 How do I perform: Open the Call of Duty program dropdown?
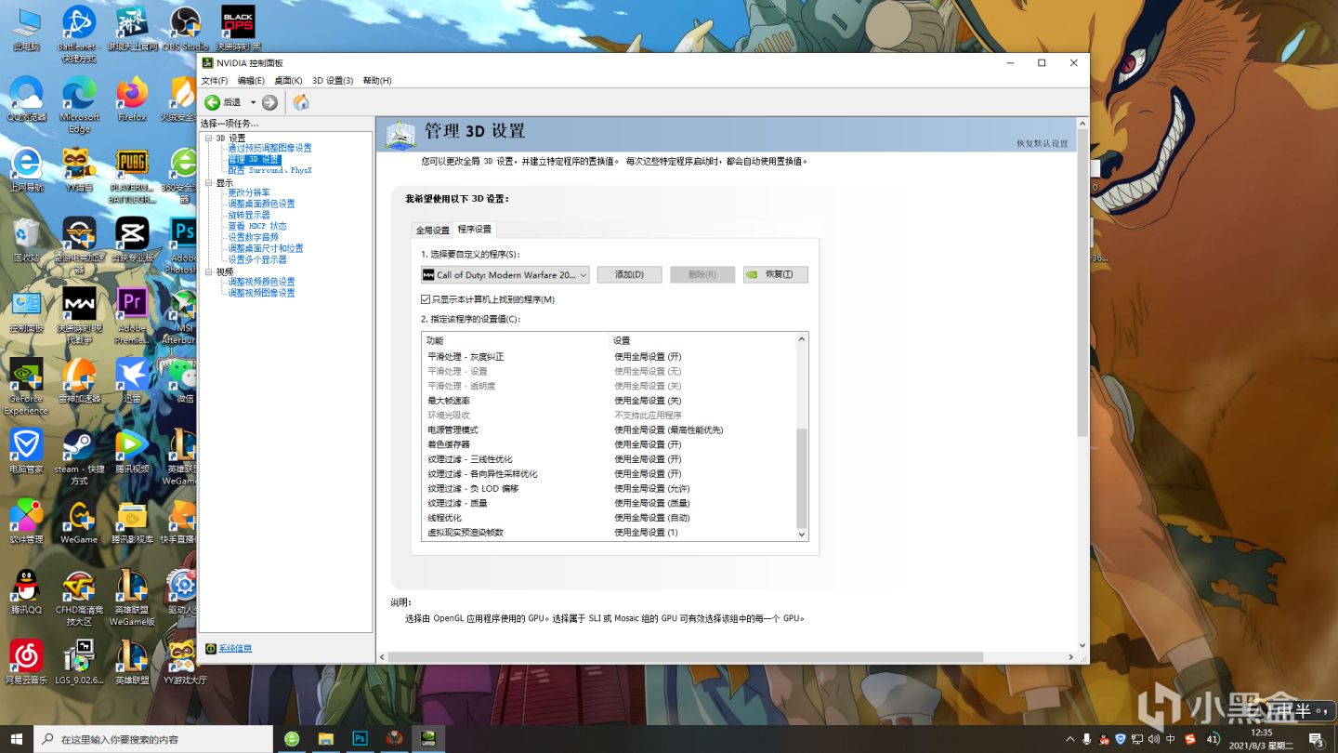pyautogui.click(x=505, y=274)
